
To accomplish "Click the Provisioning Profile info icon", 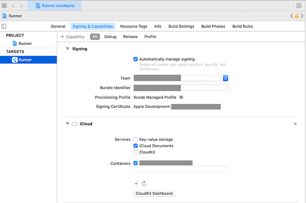I will 181,97.
